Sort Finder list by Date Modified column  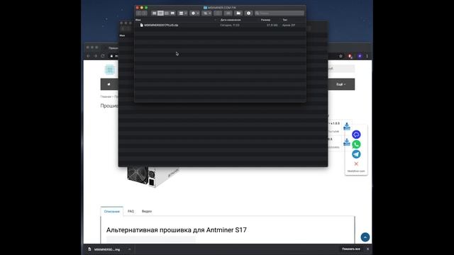click(x=231, y=20)
